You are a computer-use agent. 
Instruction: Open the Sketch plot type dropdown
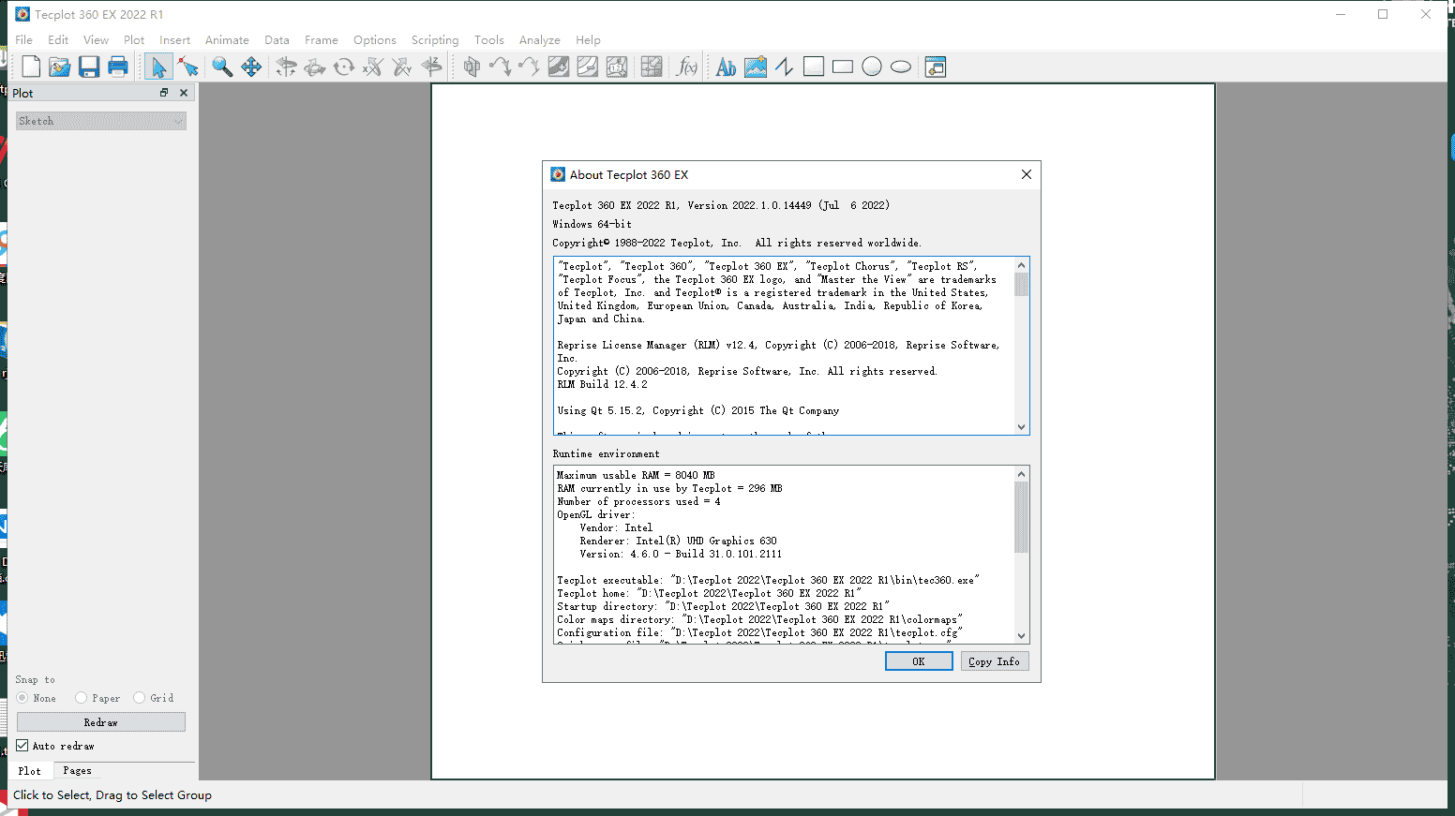(x=101, y=121)
